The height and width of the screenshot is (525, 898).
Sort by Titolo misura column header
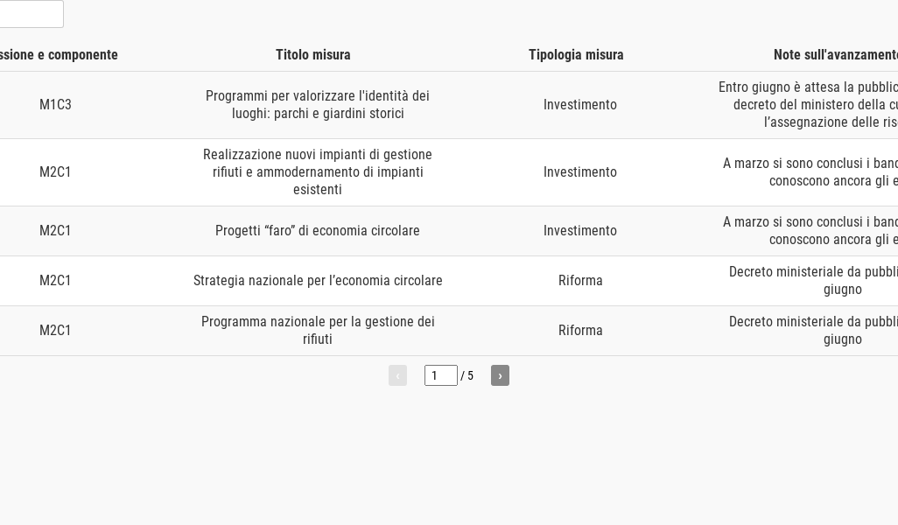[x=313, y=55]
